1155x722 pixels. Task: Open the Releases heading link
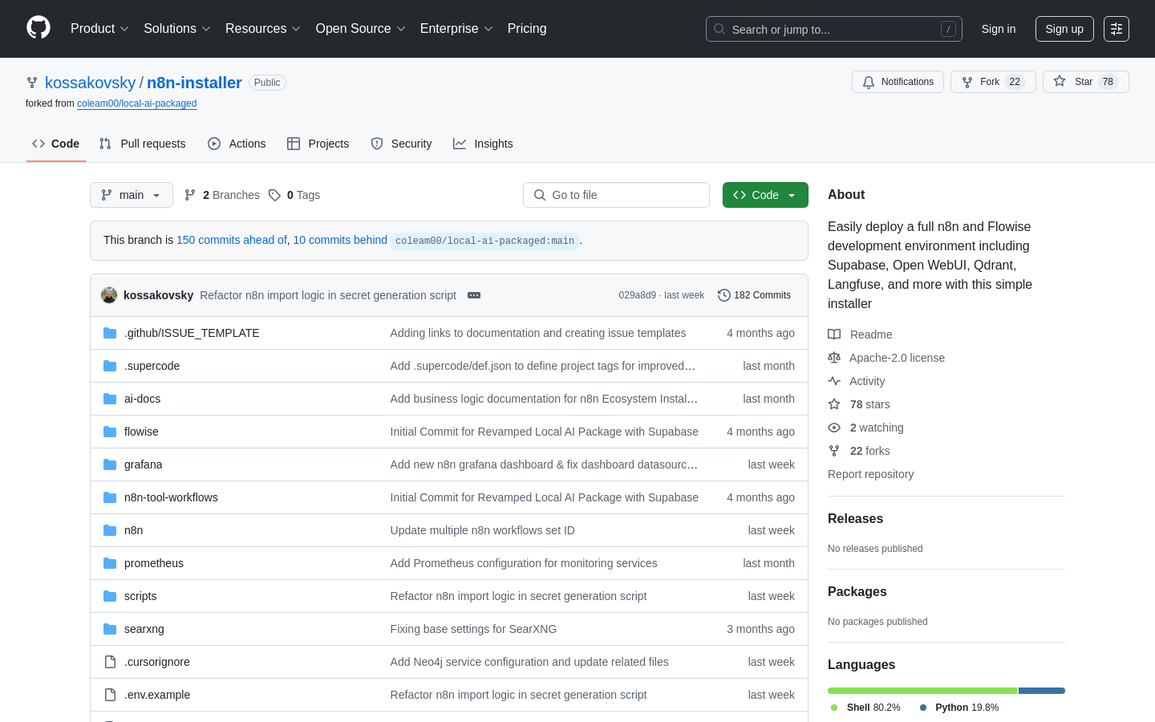(x=855, y=519)
